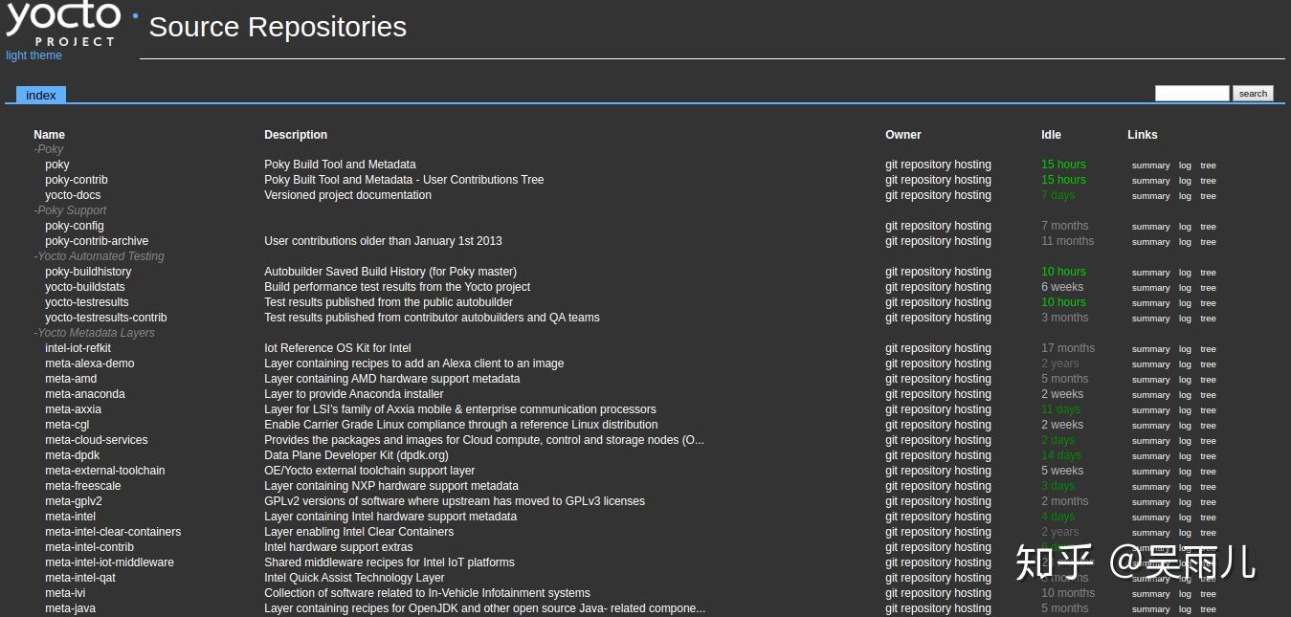Open meta-intel repository

(x=71, y=517)
